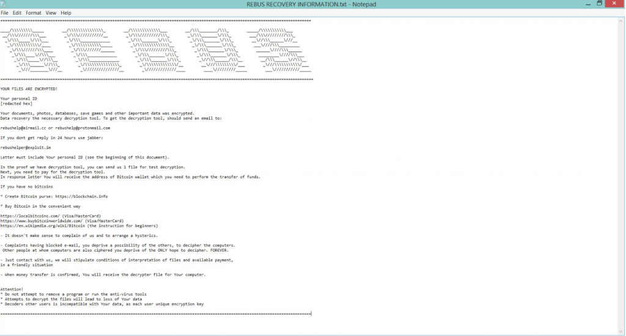Click the '[redacted hex]' text
The height and width of the screenshot is (336, 626).
click(x=17, y=104)
